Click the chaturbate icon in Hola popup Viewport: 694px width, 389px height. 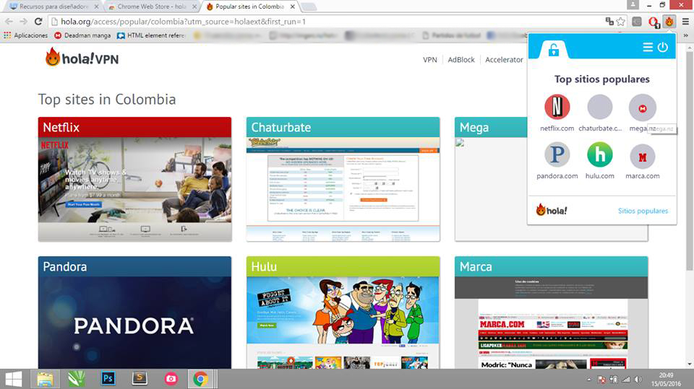(600, 107)
